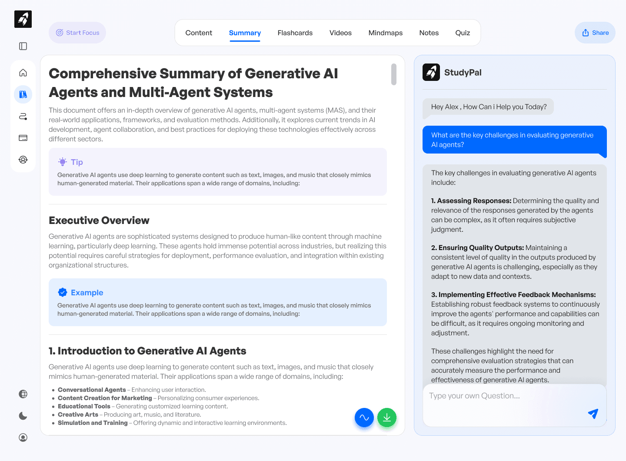Click the blue audio waveform button
This screenshot has height=461, width=626.
coord(364,417)
